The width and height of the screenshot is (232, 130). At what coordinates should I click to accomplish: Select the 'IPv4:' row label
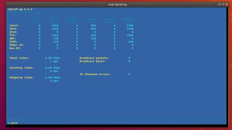(x=13, y=29)
